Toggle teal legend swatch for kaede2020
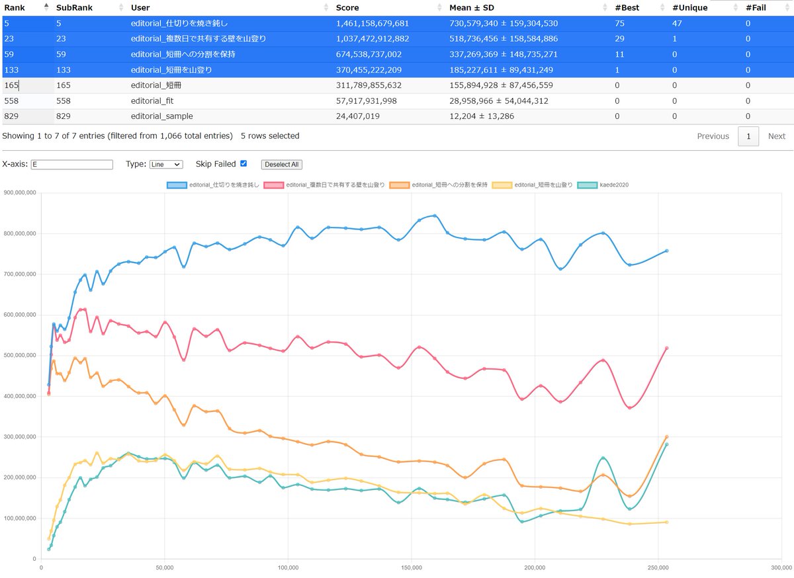 [588, 185]
